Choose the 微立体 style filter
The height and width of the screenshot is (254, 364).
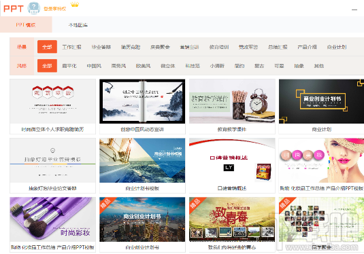pos(168,66)
